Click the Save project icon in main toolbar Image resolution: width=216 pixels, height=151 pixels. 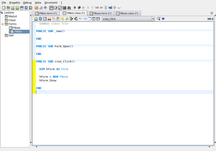point(13,8)
